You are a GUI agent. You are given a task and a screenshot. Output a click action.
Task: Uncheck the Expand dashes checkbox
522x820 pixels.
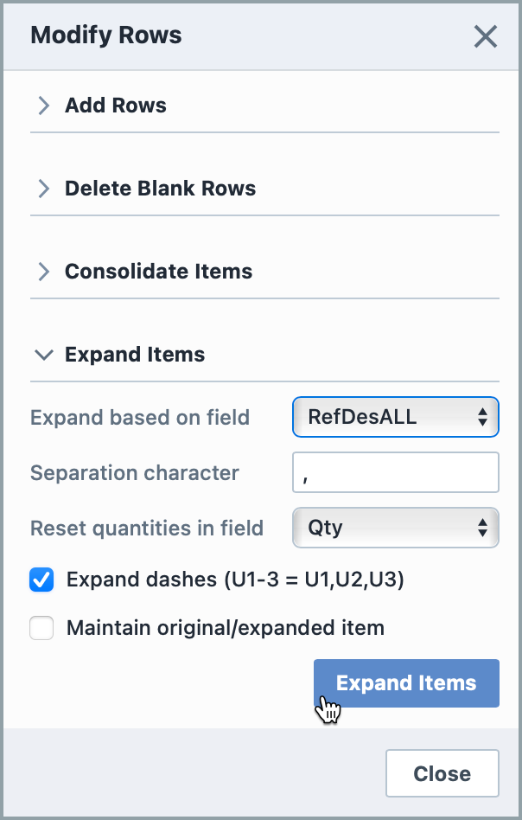pyautogui.click(x=41, y=580)
